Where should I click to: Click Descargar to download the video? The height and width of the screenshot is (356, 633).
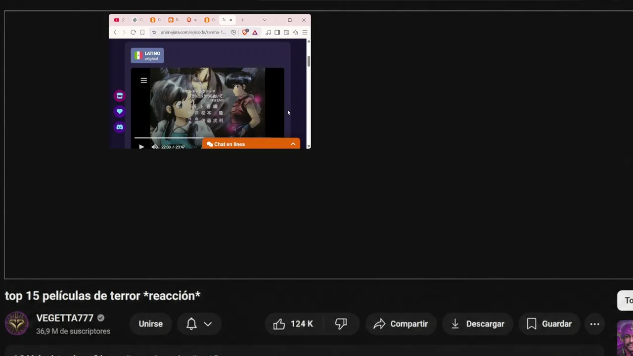(478, 324)
